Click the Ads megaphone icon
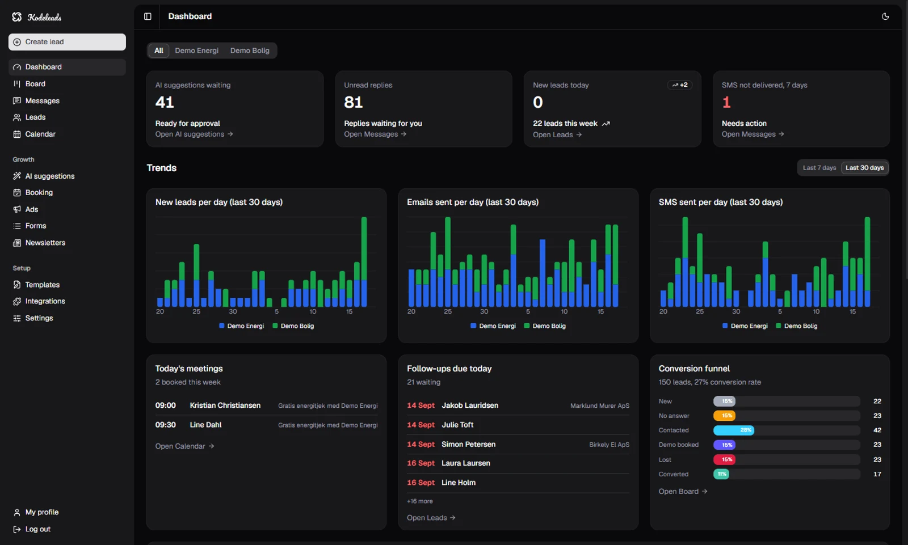This screenshot has height=545, width=908. click(17, 209)
